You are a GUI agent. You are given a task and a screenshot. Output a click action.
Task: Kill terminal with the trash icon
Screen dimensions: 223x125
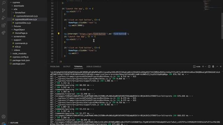[213, 66]
